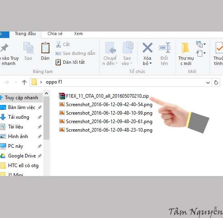Click the Google Drive logo icon
Image resolution: width=223 pixels, height=218 pixels.
click(3, 156)
